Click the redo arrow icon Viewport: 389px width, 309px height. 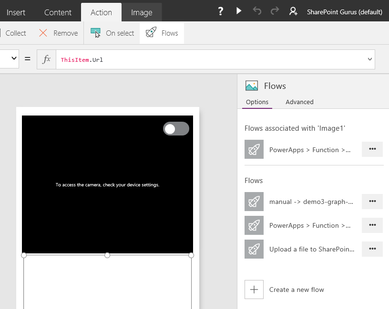275,11
